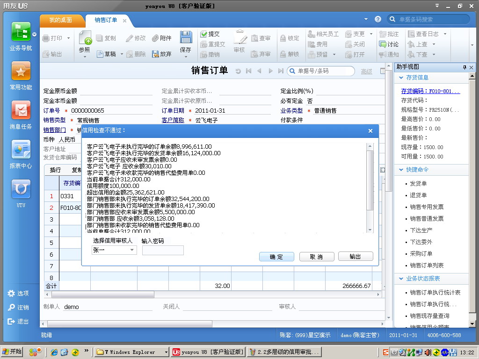Image resolution: width=479 pixels, height=359 pixels.
Task: Click the 退出 exit icon
Action: [x=11, y=322]
